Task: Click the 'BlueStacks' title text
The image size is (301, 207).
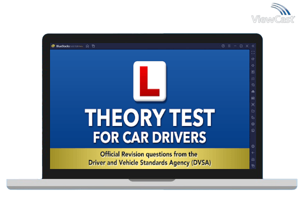Action: tap(63, 46)
